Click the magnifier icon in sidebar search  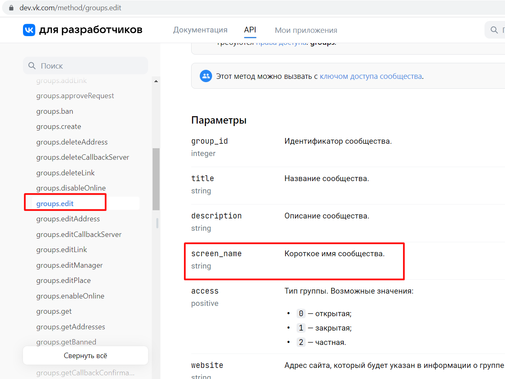point(32,66)
